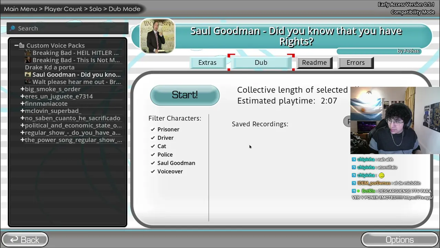Open the Readme tab
This screenshot has height=248, width=440.
315,63
